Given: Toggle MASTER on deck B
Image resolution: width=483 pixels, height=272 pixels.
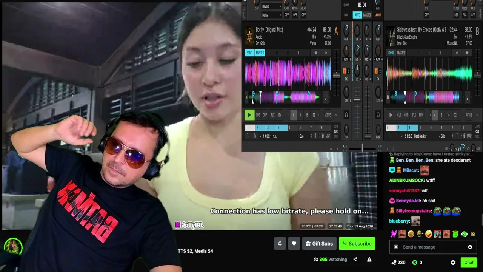Looking at the screenshot, I should click(x=401, y=53).
